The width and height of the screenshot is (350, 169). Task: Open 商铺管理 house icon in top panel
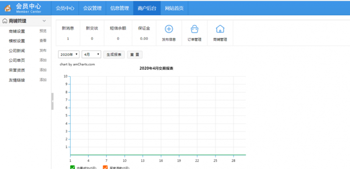point(220,29)
